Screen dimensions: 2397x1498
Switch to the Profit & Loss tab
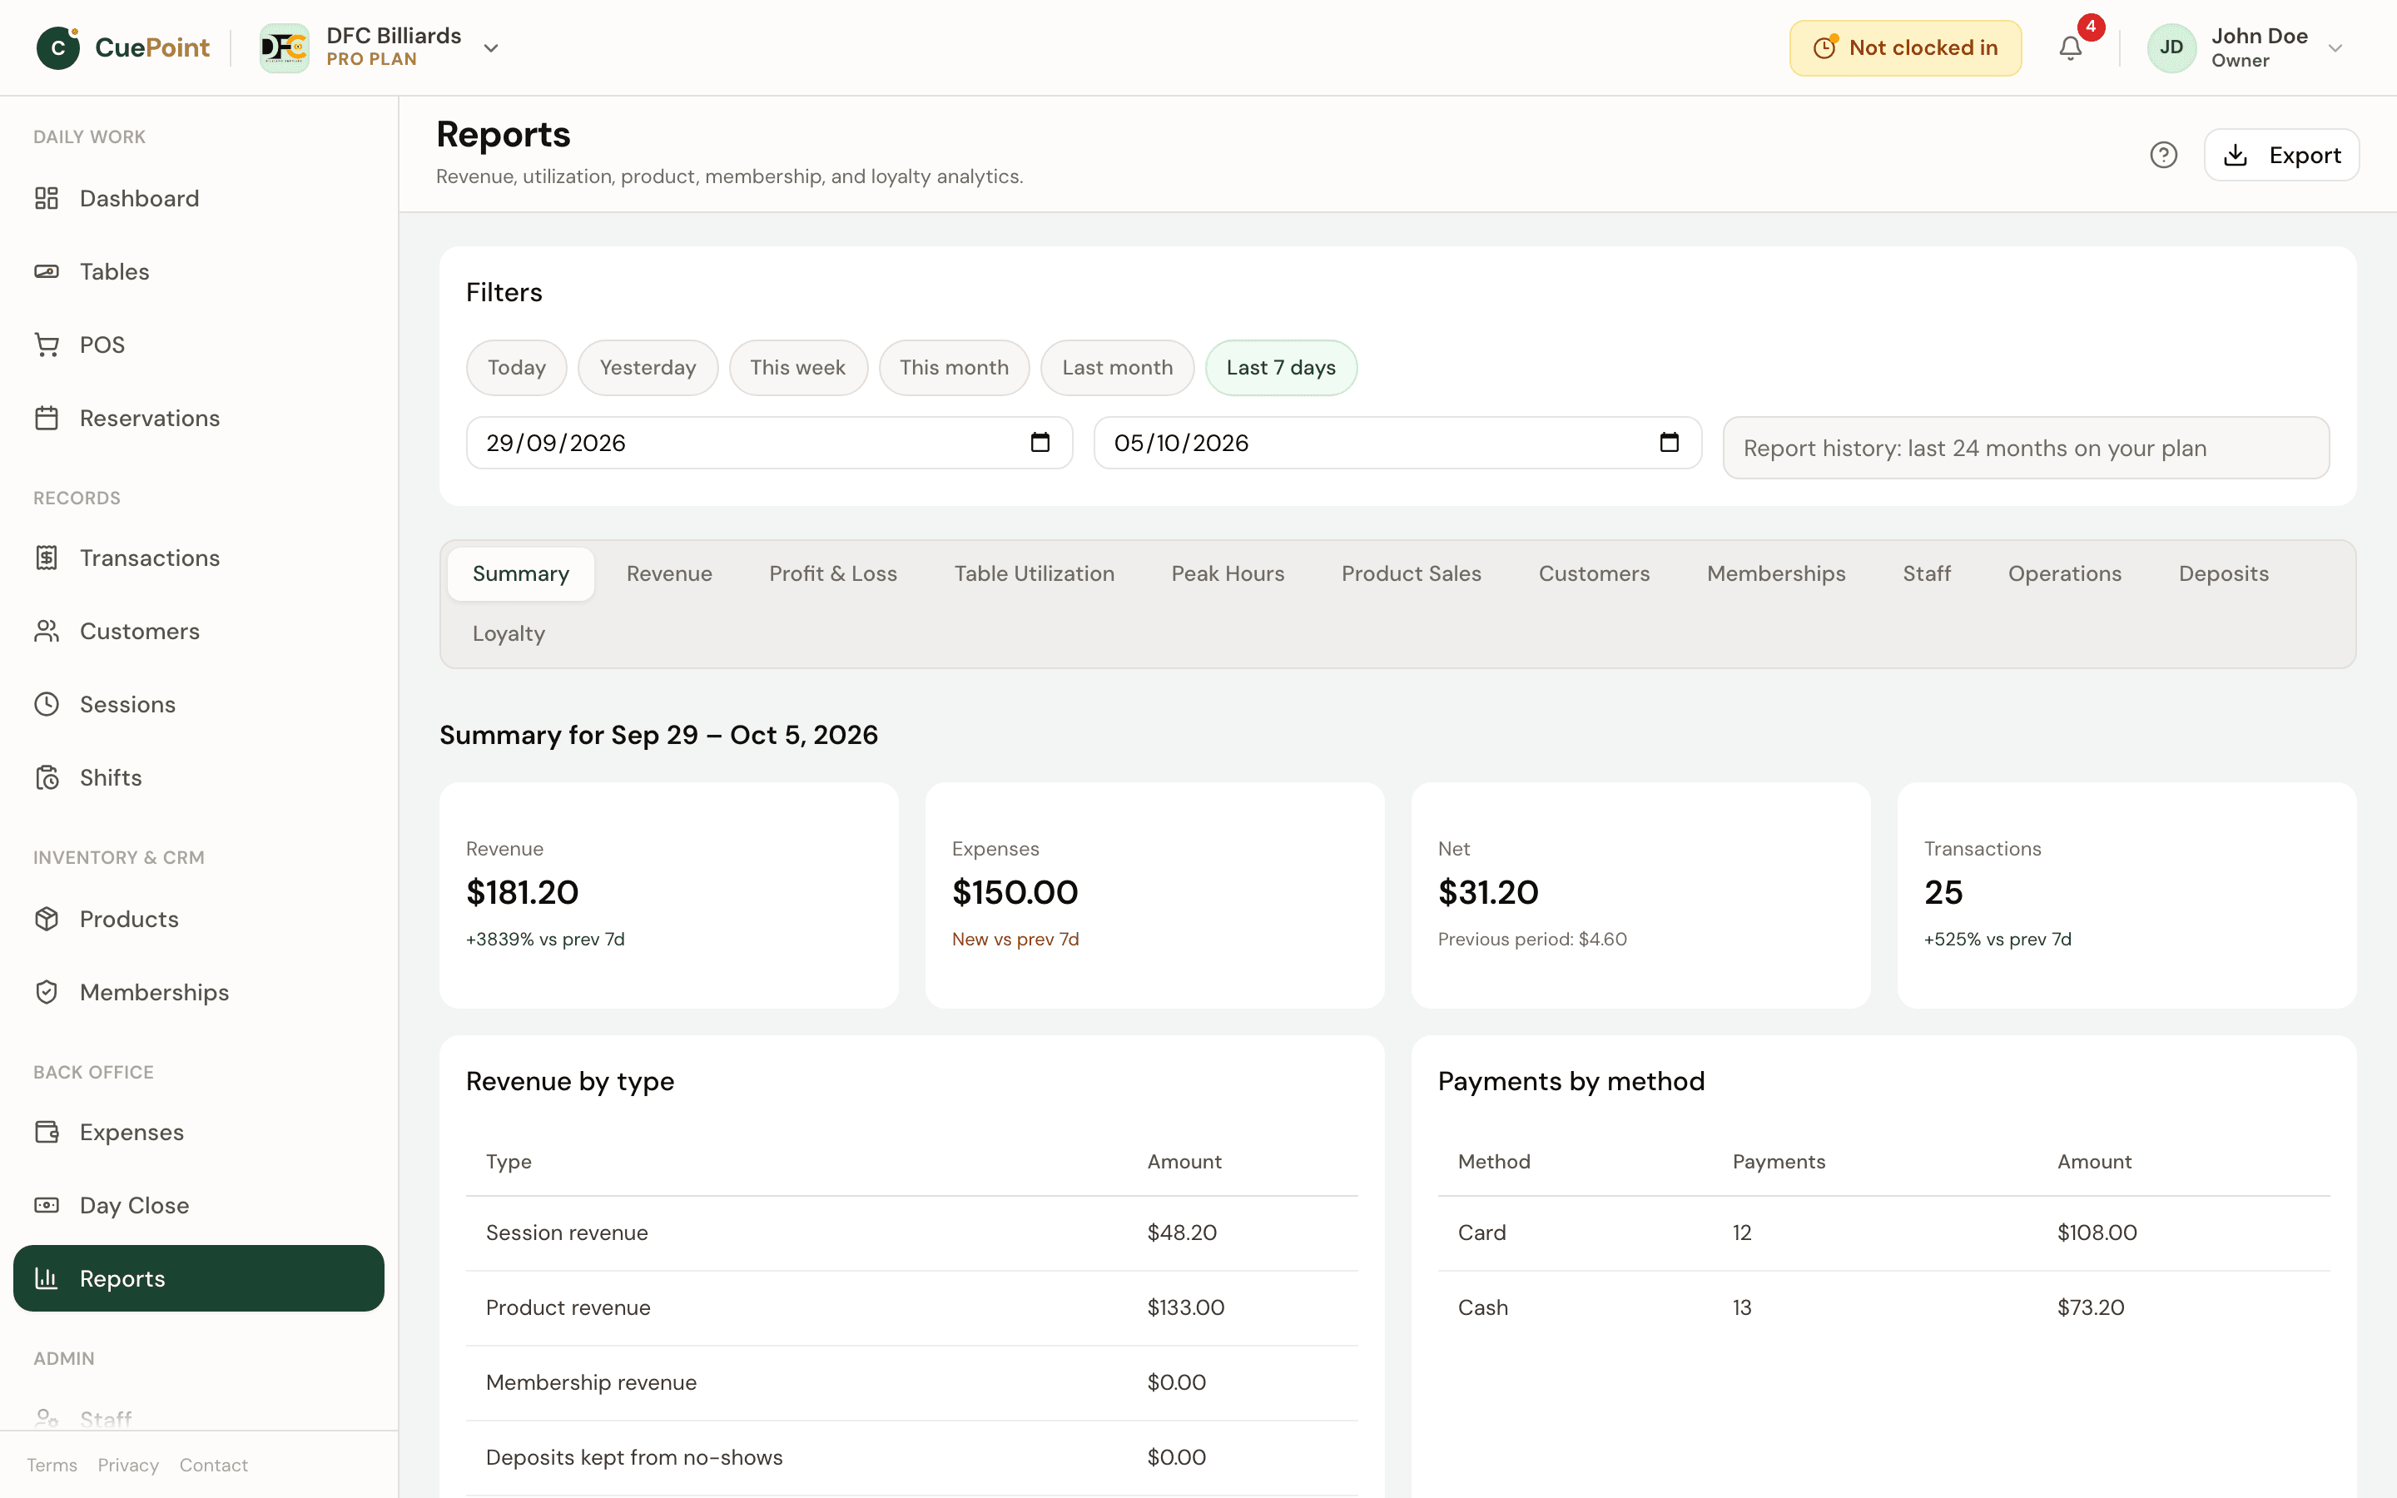833,573
